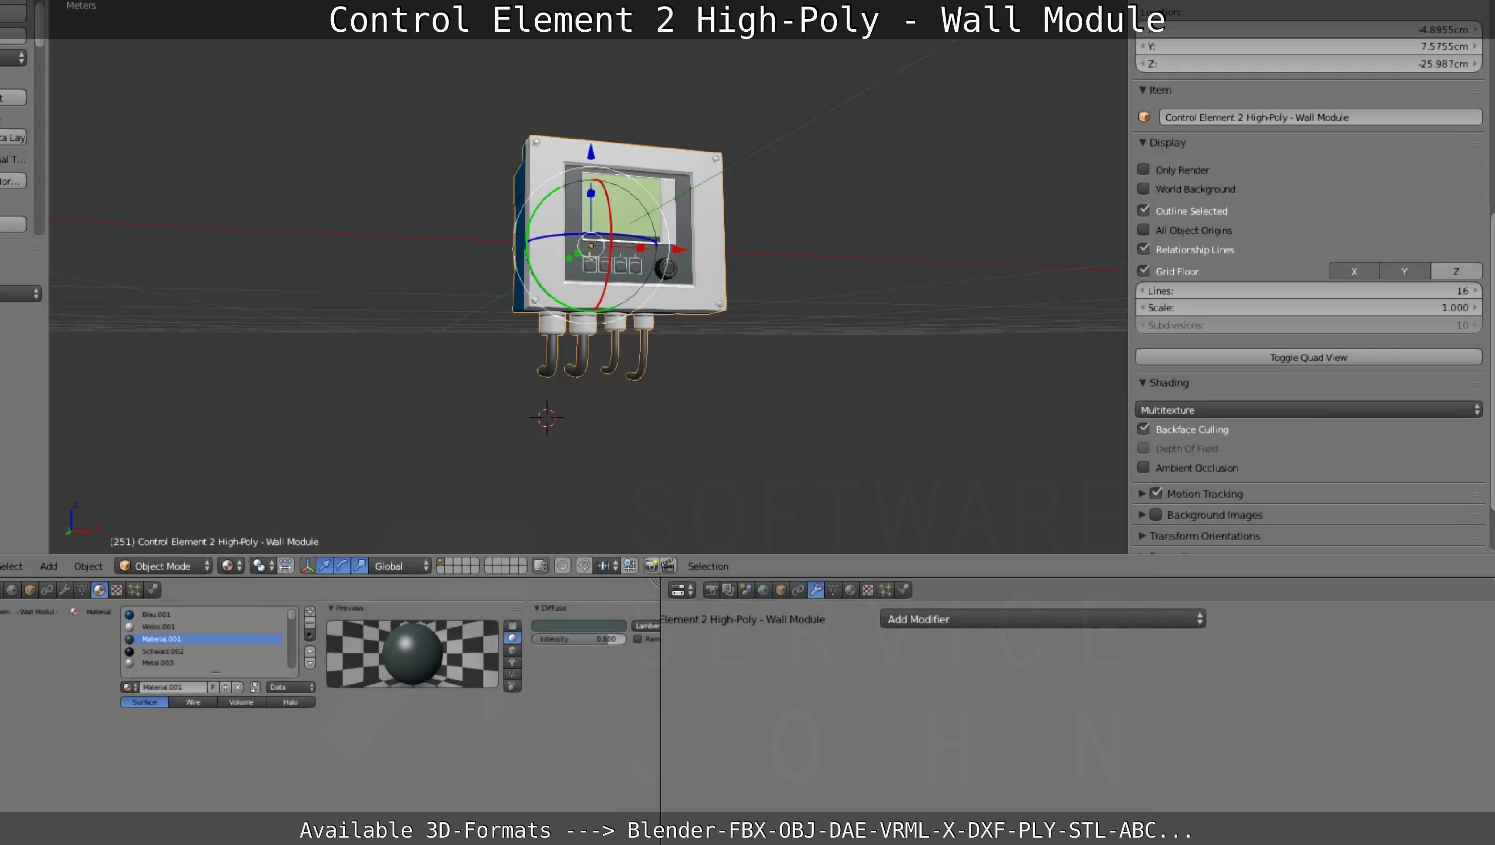Screen dimensions: 1495x845
Task: Uncheck Backface Culling
Action: [1143, 429]
